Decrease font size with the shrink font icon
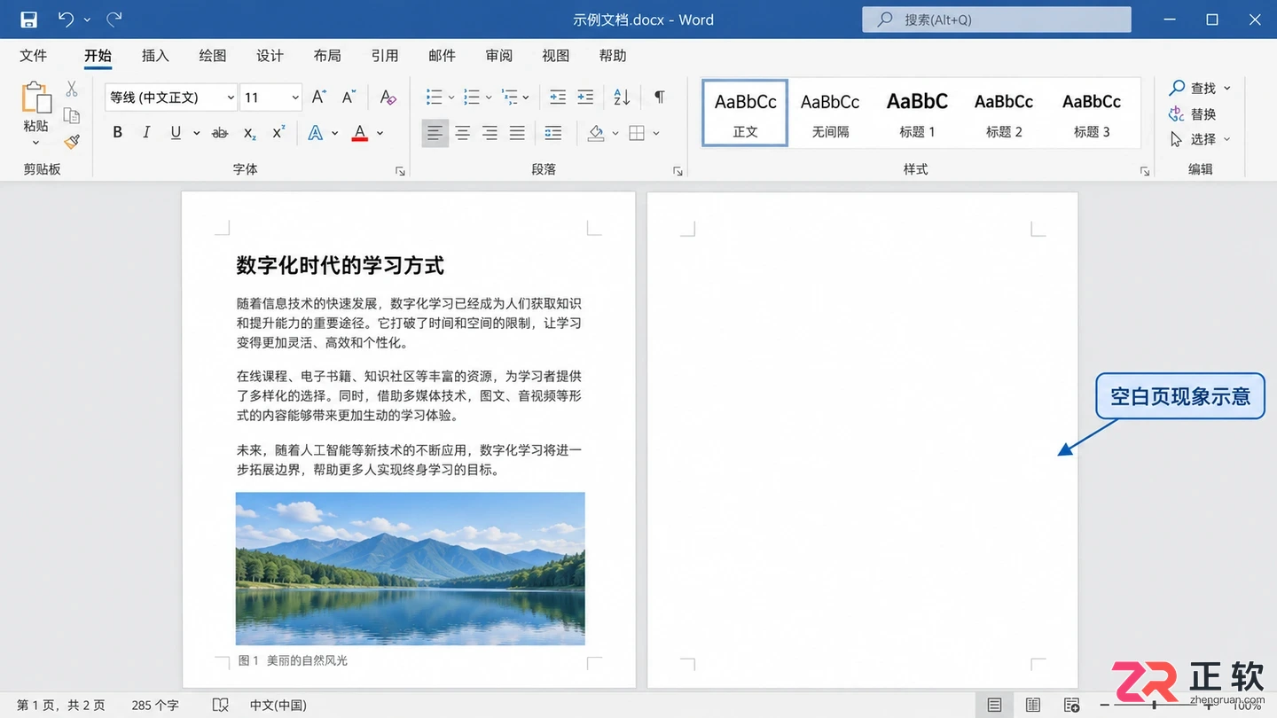1277x718 pixels. tap(349, 97)
